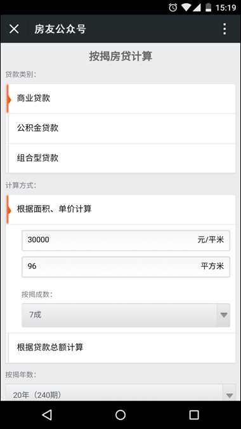Image resolution: width=241 pixels, height=429 pixels.
Task: Open recent apps via square icon
Action: tap(194, 415)
